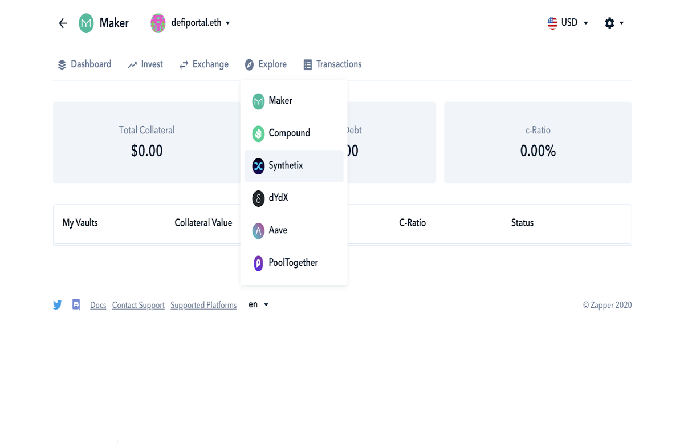Click the back arrow icon
Image resolution: width=684 pixels, height=443 pixels.
pos(63,23)
